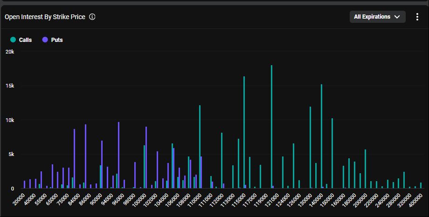Click the chevron arrow in All Expirations
Viewport: 429px width, 217px height.
pyautogui.click(x=397, y=17)
